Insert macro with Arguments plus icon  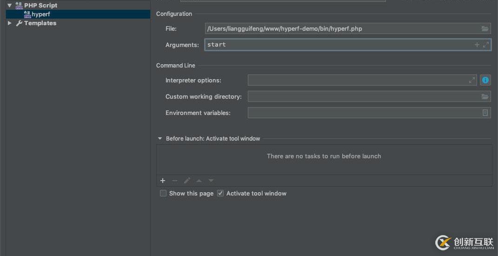(477, 45)
